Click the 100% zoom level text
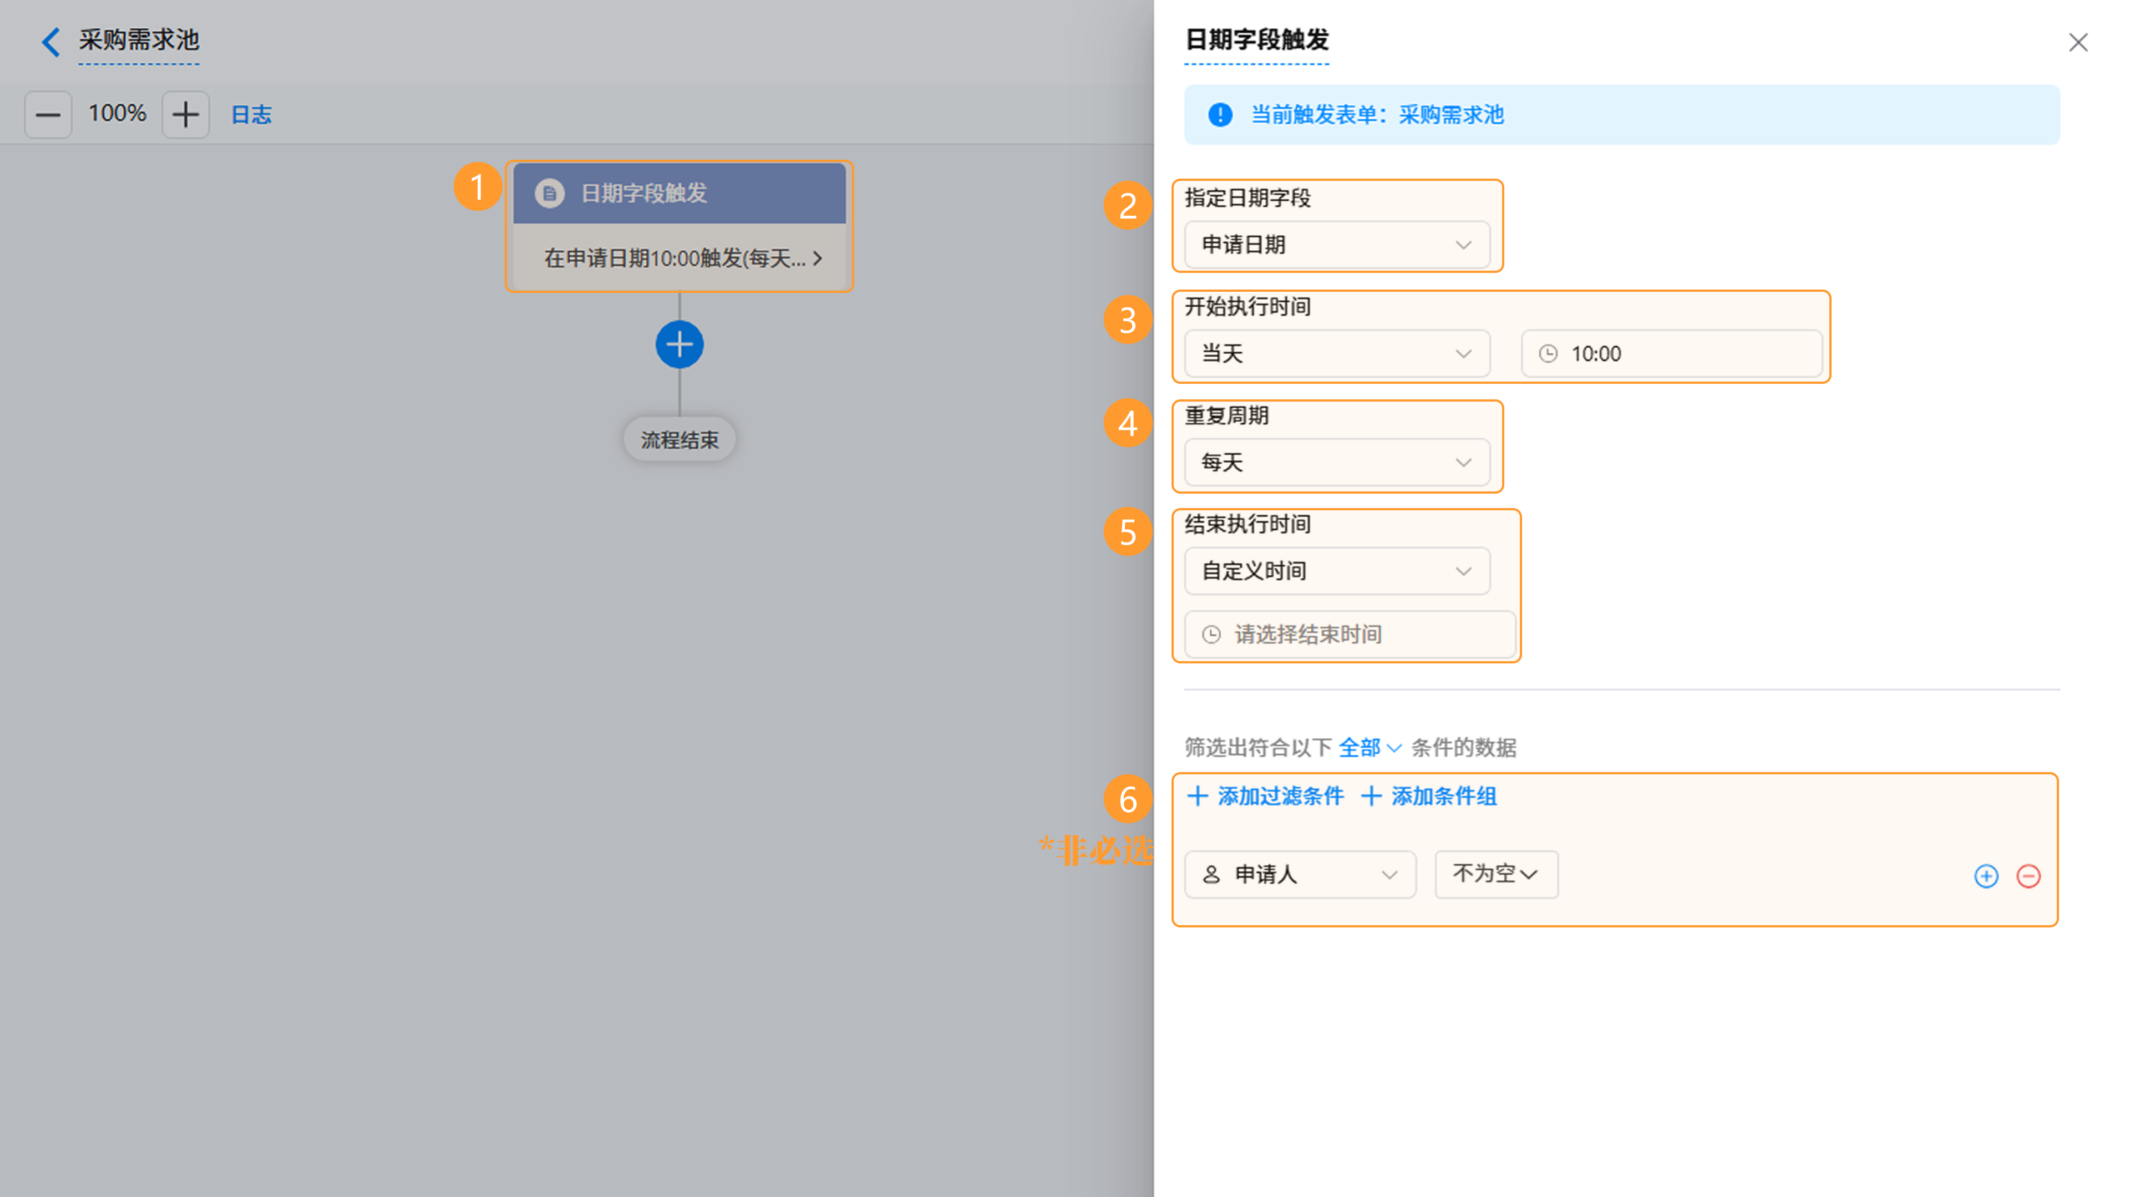This screenshot has height=1197, width=2130. (x=118, y=113)
